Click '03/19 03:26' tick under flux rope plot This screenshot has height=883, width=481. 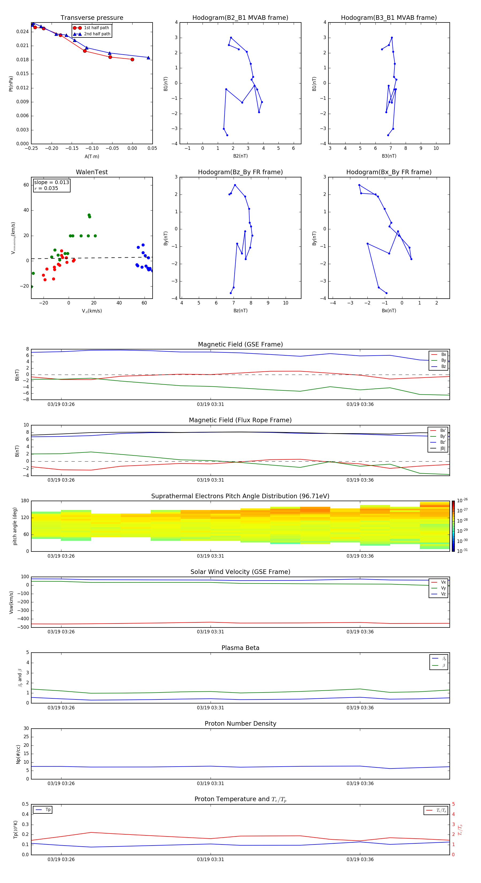pos(61,480)
